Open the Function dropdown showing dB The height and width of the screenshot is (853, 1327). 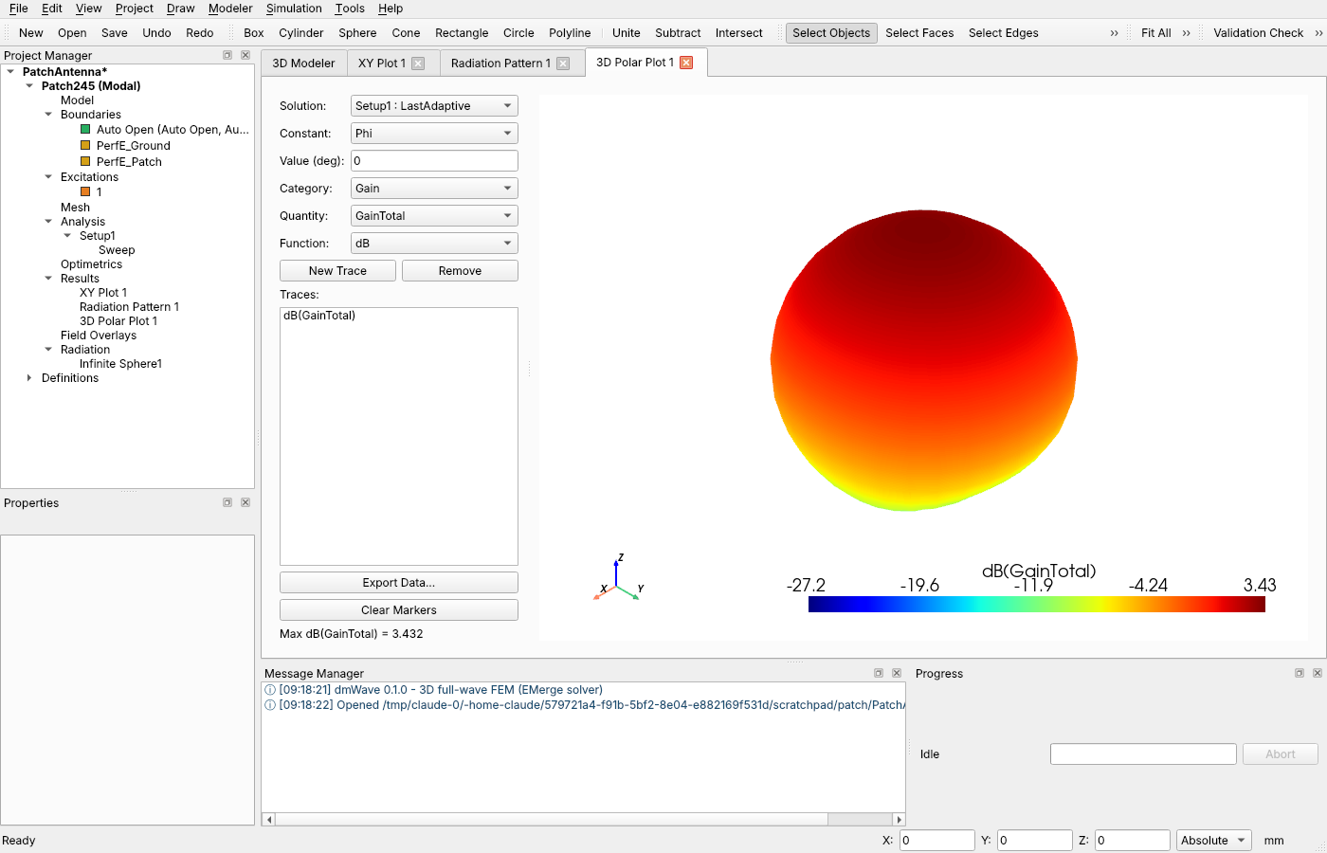click(x=434, y=244)
